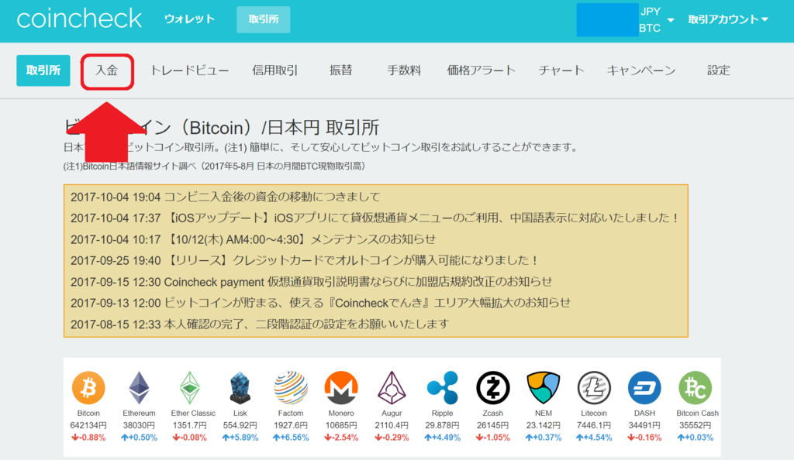Click the DASH price 34491円
794x460 pixels.
644,426
